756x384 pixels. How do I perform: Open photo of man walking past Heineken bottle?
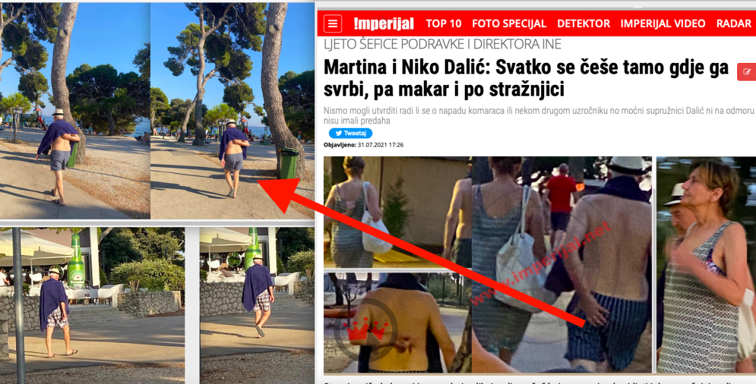tap(257, 305)
